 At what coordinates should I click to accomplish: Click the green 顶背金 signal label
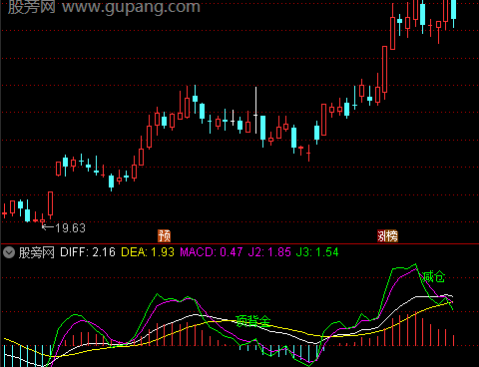[x=253, y=321]
